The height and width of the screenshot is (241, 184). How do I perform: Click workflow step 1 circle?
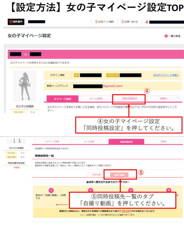point(51,190)
